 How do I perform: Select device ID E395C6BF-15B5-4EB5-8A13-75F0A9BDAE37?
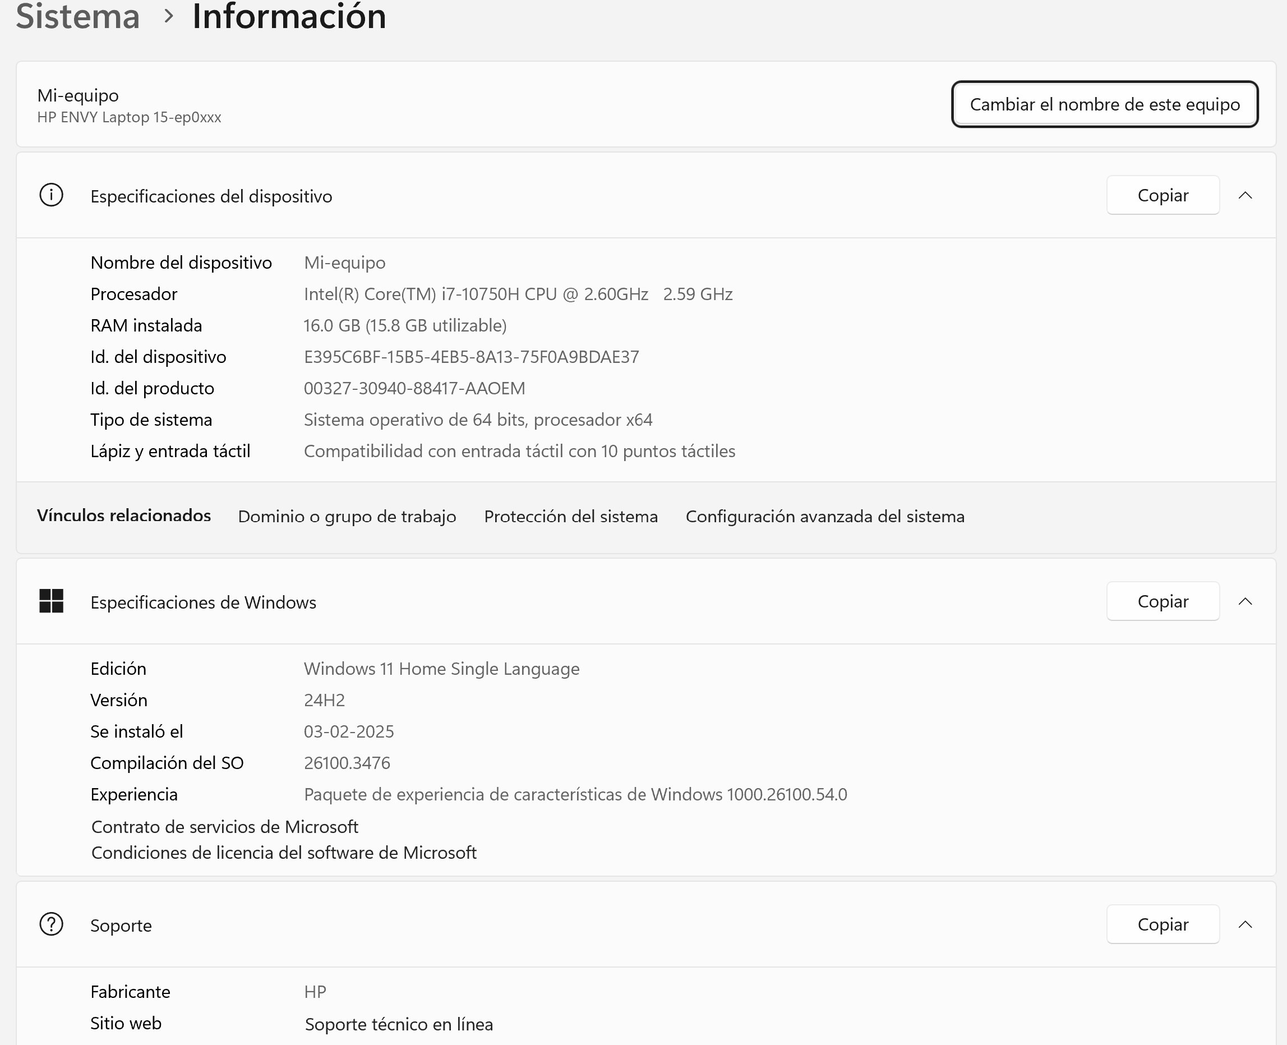471,357
